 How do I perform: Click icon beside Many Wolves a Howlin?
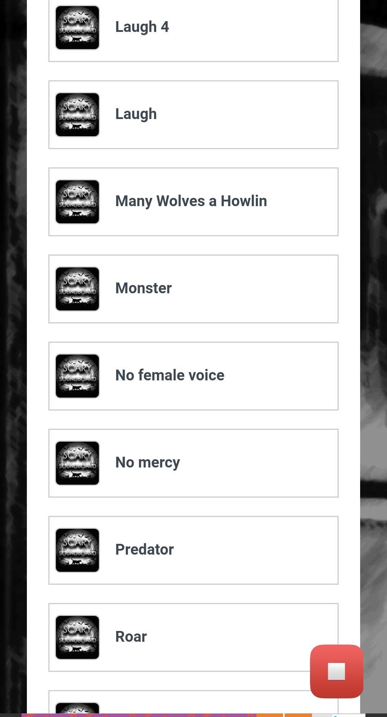(77, 202)
